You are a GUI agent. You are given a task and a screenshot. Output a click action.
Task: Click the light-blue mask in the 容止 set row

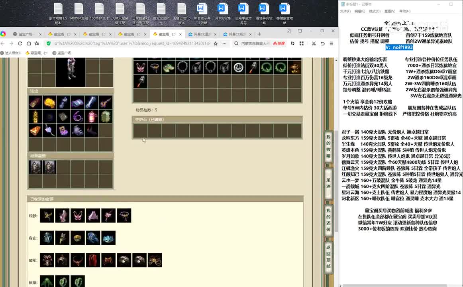(x=108, y=238)
